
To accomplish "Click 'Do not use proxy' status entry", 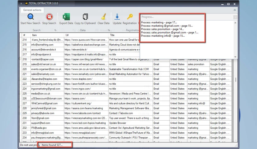I will [30, 145].
